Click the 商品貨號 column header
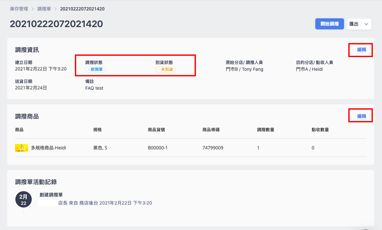 coord(156,130)
